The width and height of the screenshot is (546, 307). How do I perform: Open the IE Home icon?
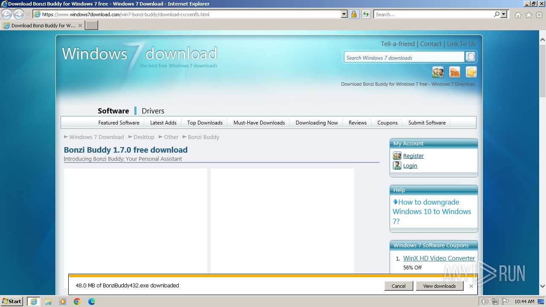518,15
